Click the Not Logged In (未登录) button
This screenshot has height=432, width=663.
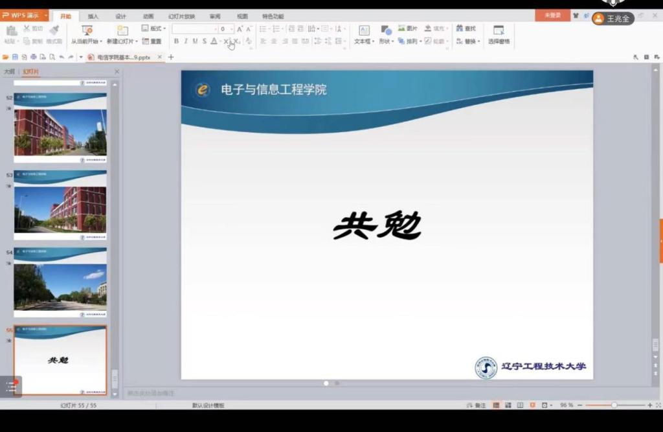(552, 16)
